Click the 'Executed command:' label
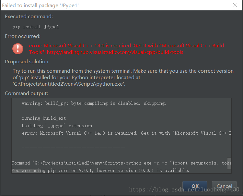Screen dimensions: 243x196 [x=29, y=17]
